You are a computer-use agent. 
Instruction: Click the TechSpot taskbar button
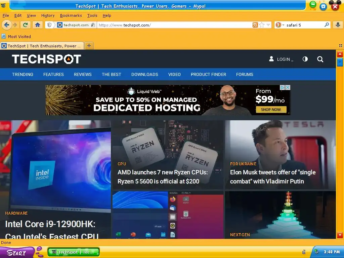[x=74, y=252]
